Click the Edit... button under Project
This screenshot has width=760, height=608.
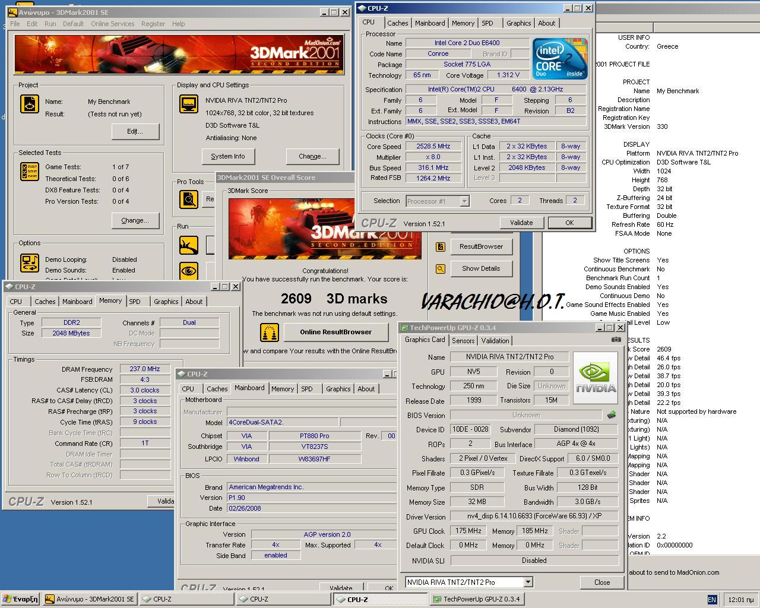coord(135,131)
